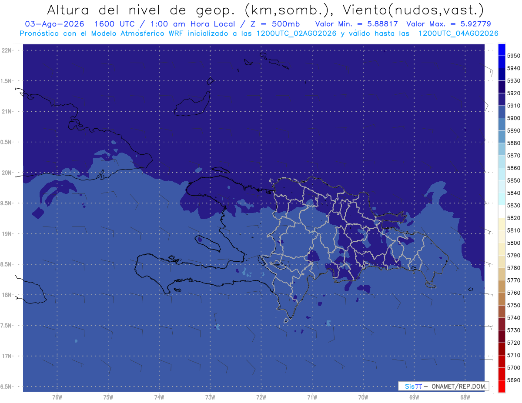Image resolution: width=522 pixels, height=403 pixels.
Task: Click the 9.5N latitude label
Action: pyautogui.click(x=7, y=203)
